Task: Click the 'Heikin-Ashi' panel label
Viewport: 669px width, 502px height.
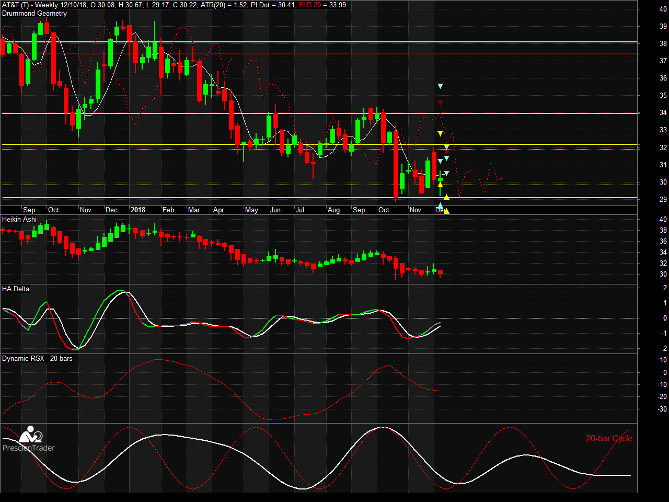Action: pos(19,219)
